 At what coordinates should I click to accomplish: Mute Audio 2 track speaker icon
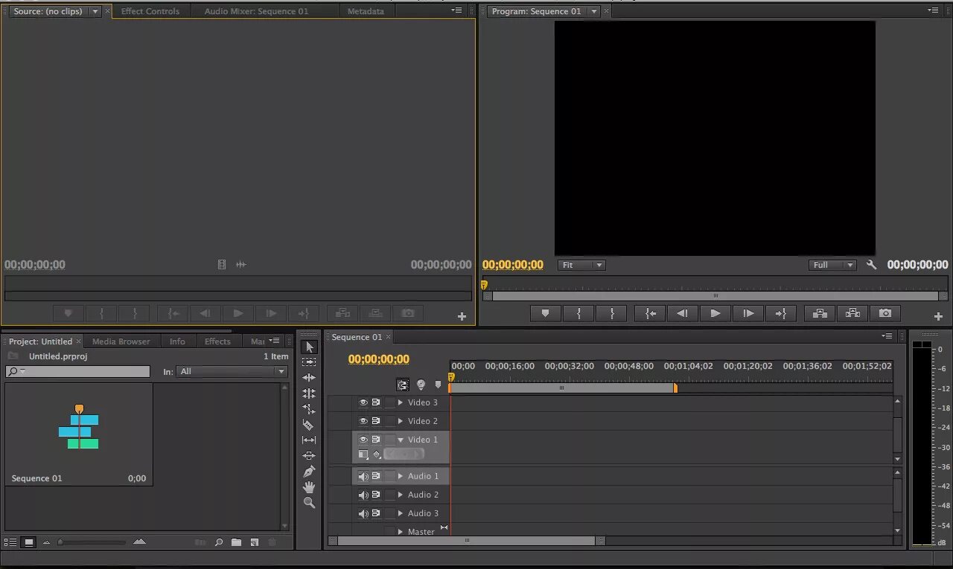363,495
